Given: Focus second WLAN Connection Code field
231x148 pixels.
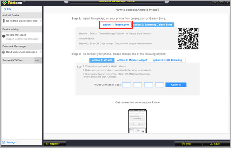Looking at the screenshot, I should tap(138, 85).
